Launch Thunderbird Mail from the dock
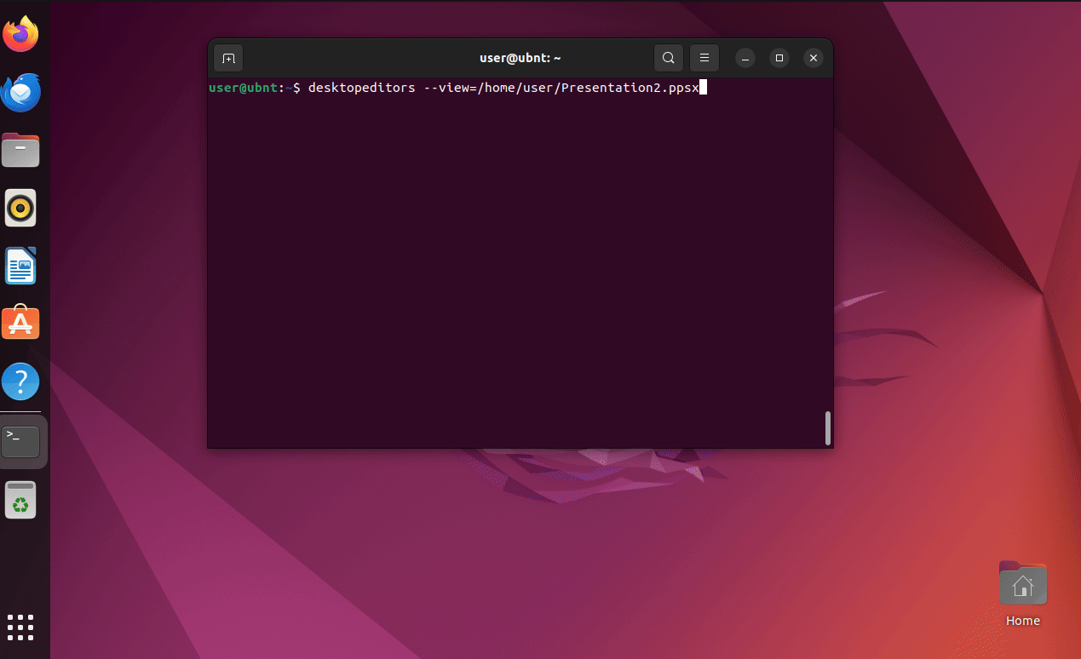 click(x=20, y=92)
